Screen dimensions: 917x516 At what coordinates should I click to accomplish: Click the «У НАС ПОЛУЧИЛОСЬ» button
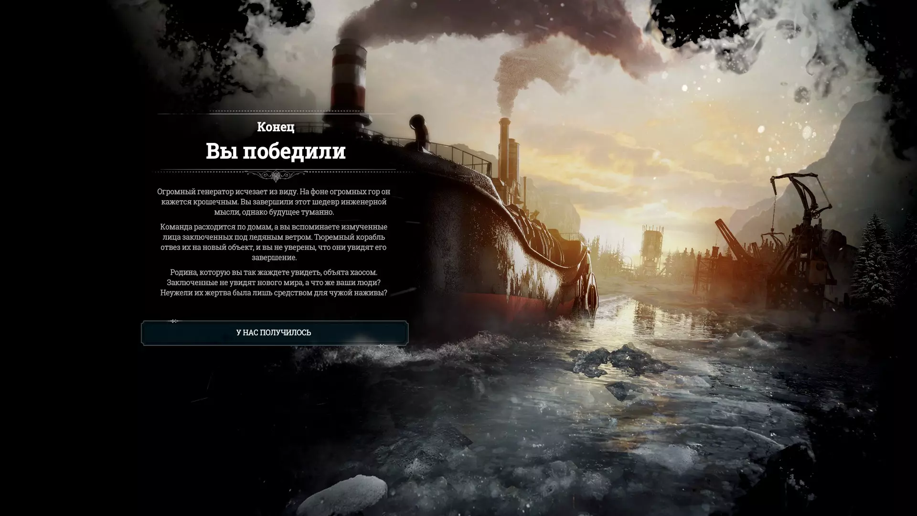pos(274,333)
